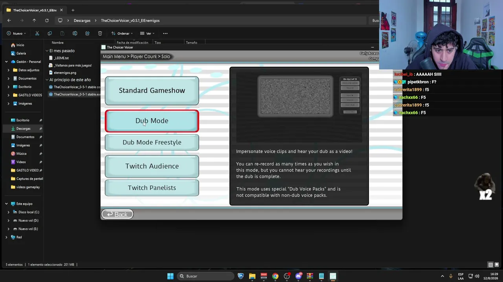Click the Cut scissors icon in Explorer
This screenshot has width=503, height=282.
pos(37,33)
